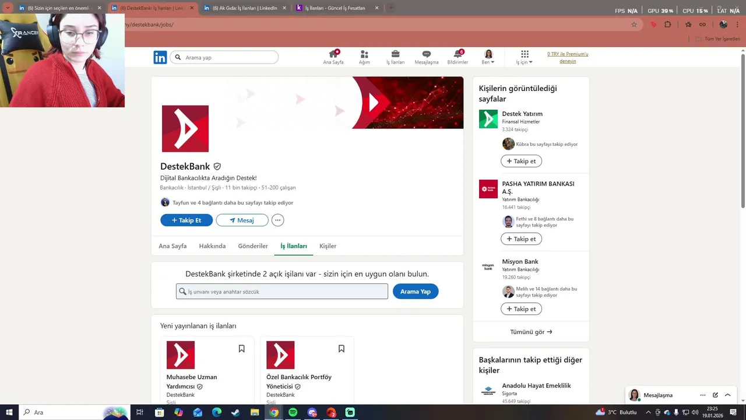Image resolution: width=746 pixels, height=420 pixels.
Task: Open Ağım network icon
Action: [x=364, y=57]
